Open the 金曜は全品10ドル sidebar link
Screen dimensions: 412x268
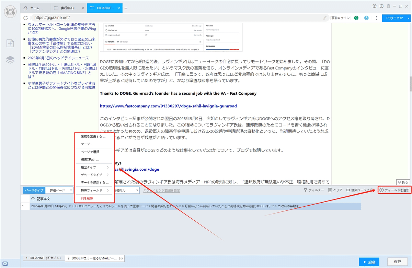[x=62, y=70]
